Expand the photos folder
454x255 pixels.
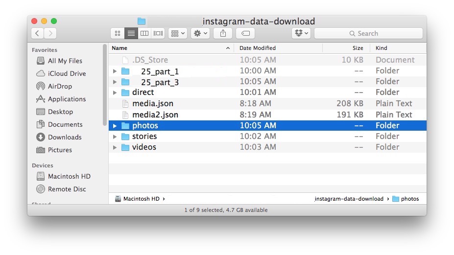point(115,126)
